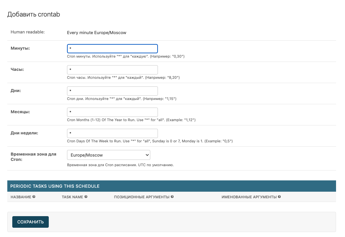Click the Часы field label
Image resolution: width=345 pixels, height=237 pixels.
[x=17, y=69]
